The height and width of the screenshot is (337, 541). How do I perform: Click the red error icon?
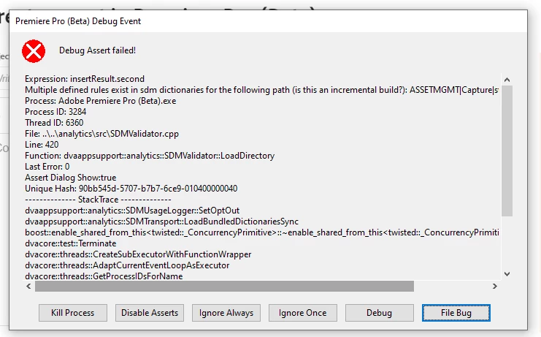(x=34, y=51)
